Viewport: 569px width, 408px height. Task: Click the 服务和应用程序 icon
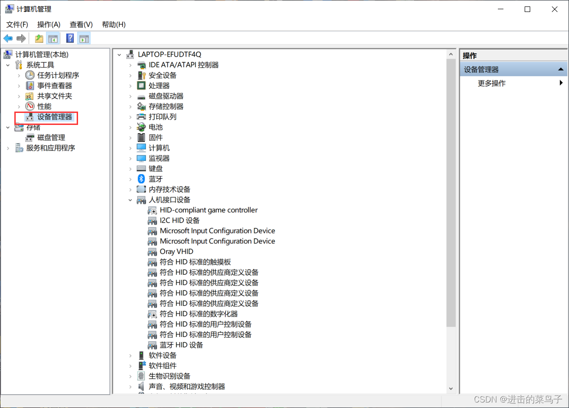pyautogui.click(x=19, y=148)
